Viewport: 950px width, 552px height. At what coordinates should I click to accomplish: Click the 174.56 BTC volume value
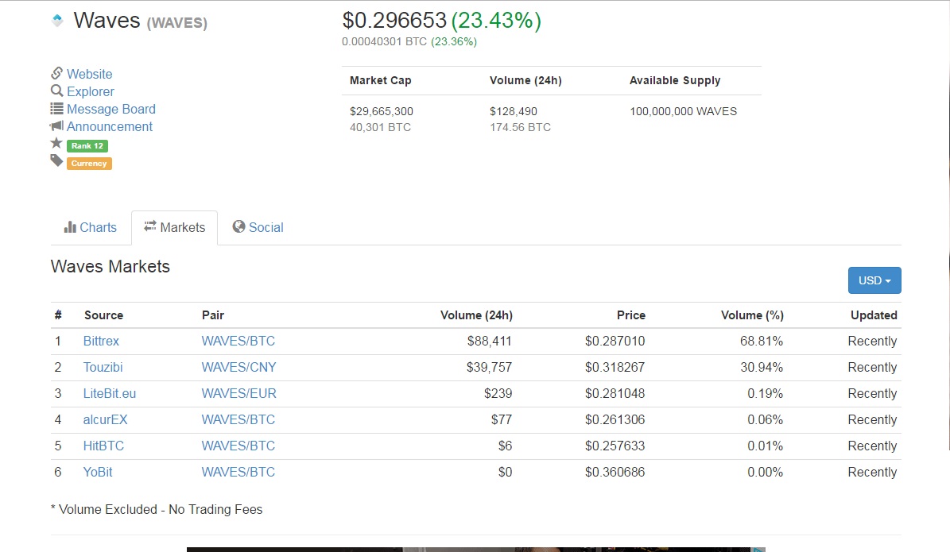[x=520, y=127]
